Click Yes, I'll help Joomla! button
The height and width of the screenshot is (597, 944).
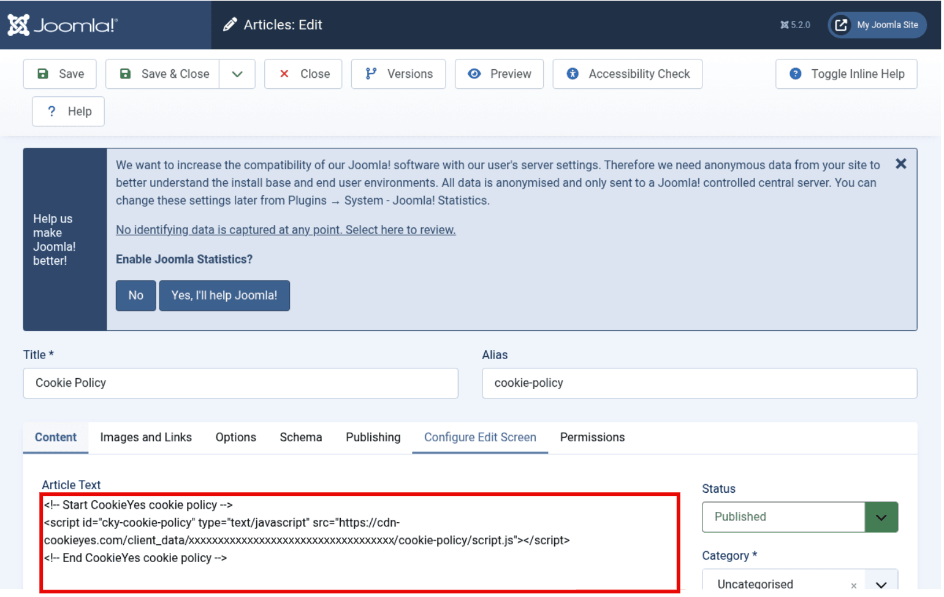224,295
